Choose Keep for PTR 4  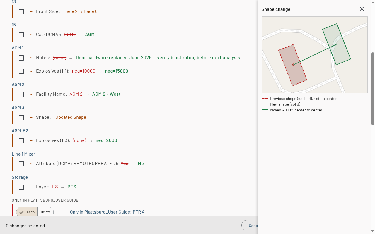coord(27,212)
